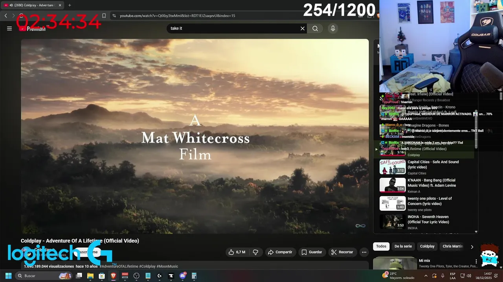Image resolution: width=503 pixels, height=282 pixels.
Task: Select the Todos filter chip
Action: [381, 246]
